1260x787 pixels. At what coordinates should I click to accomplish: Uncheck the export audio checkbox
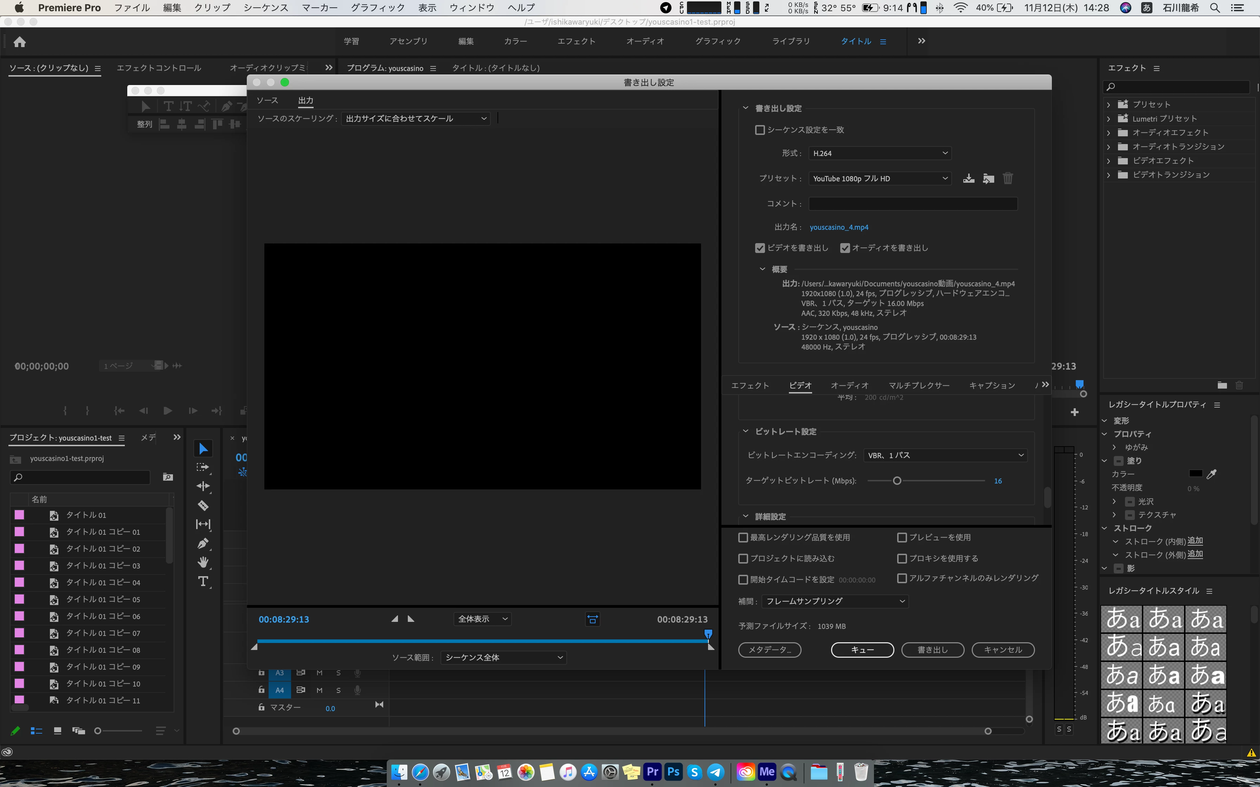tap(845, 248)
